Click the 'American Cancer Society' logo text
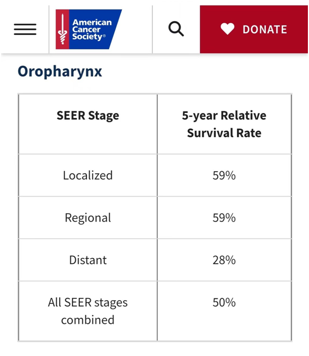 [x=92, y=29]
